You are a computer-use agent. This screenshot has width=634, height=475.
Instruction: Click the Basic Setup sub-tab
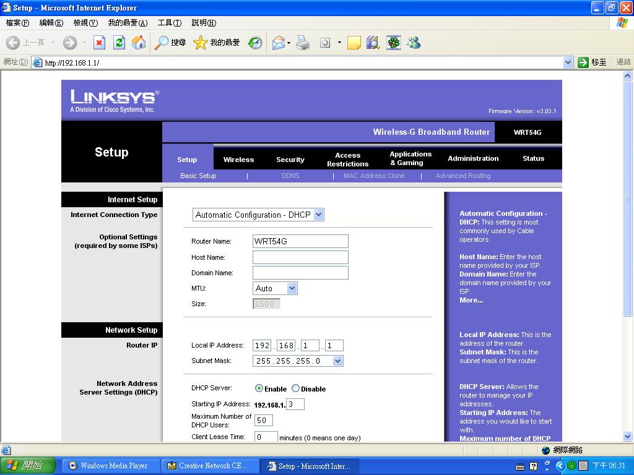(x=198, y=176)
